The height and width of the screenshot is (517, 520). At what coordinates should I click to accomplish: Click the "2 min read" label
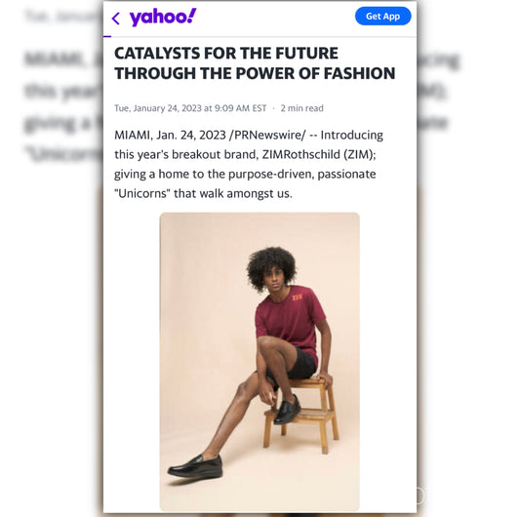[x=301, y=108]
